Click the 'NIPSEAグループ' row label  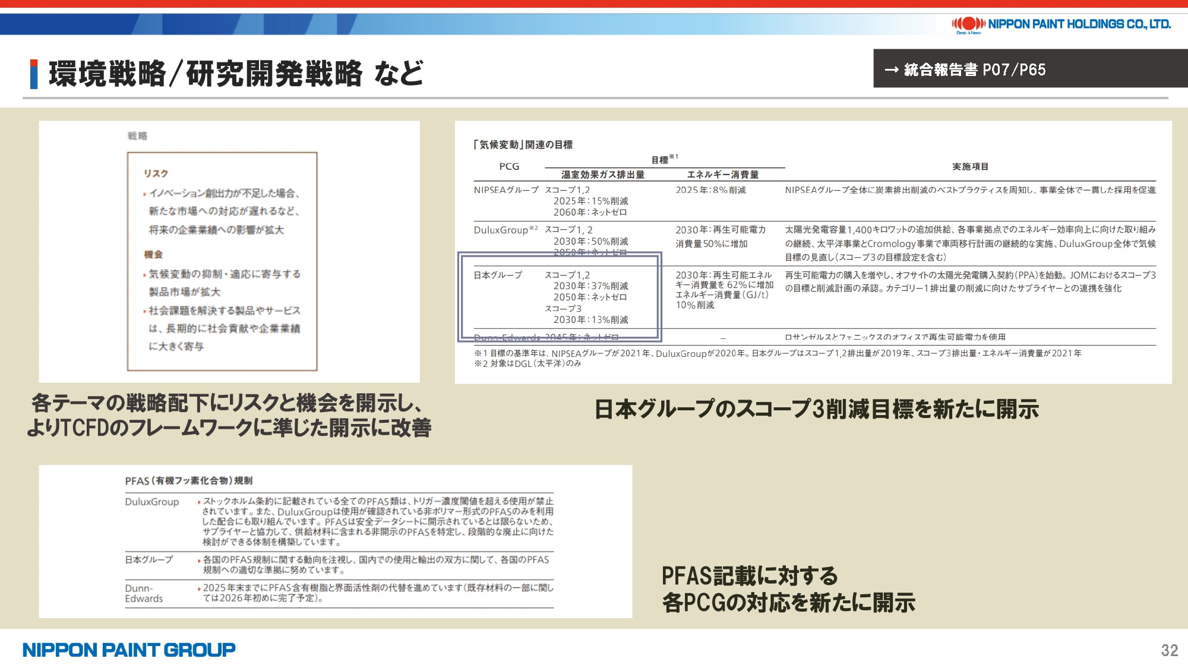point(506,190)
